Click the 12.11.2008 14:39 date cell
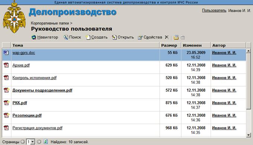 [x=196, y=67]
